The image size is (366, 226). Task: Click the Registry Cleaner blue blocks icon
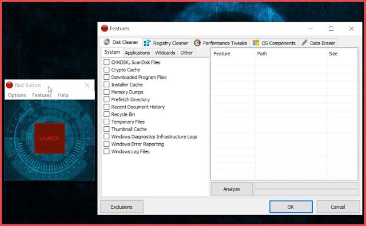point(148,43)
